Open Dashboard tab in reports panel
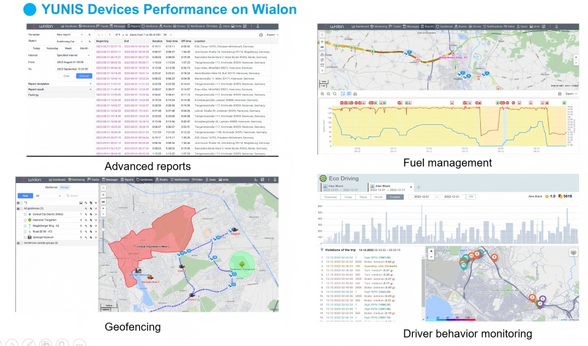This screenshot has height=346, width=588. click(69, 26)
